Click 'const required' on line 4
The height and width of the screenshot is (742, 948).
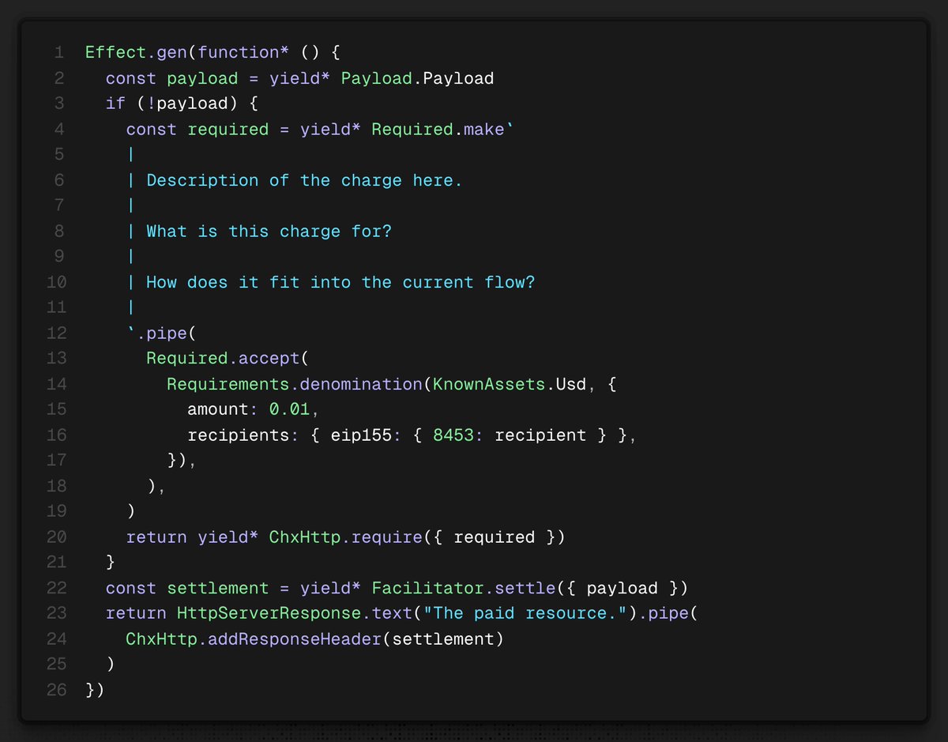pos(197,129)
